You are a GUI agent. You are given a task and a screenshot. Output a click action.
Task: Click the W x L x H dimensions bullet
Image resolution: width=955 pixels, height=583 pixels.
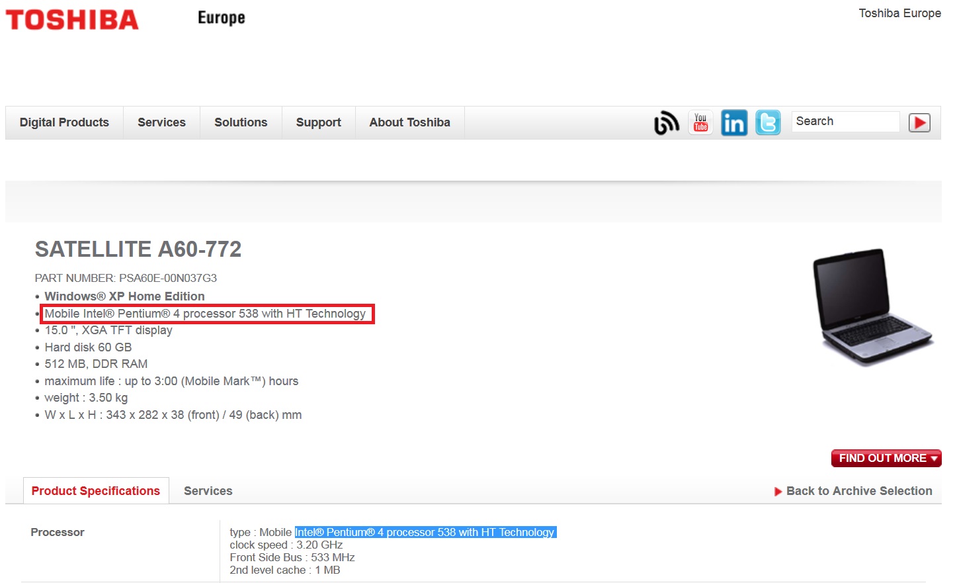click(x=173, y=415)
